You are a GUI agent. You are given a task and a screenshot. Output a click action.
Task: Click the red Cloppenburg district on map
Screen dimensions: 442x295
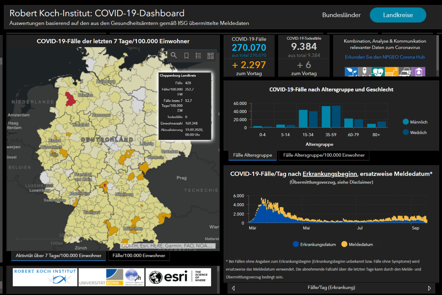(70, 99)
